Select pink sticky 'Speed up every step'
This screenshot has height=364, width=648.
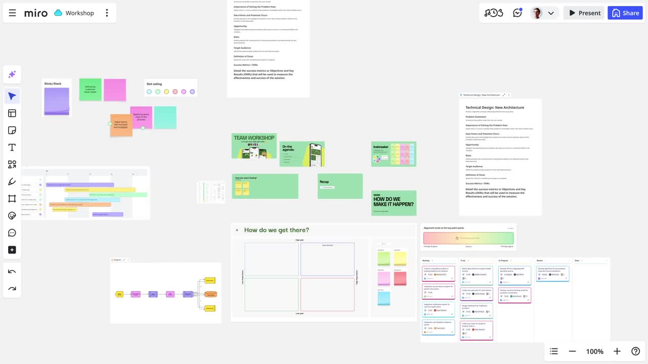[x=141, y=117]
